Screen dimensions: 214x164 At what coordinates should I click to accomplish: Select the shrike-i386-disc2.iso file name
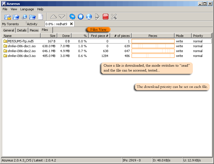point(22,51)
